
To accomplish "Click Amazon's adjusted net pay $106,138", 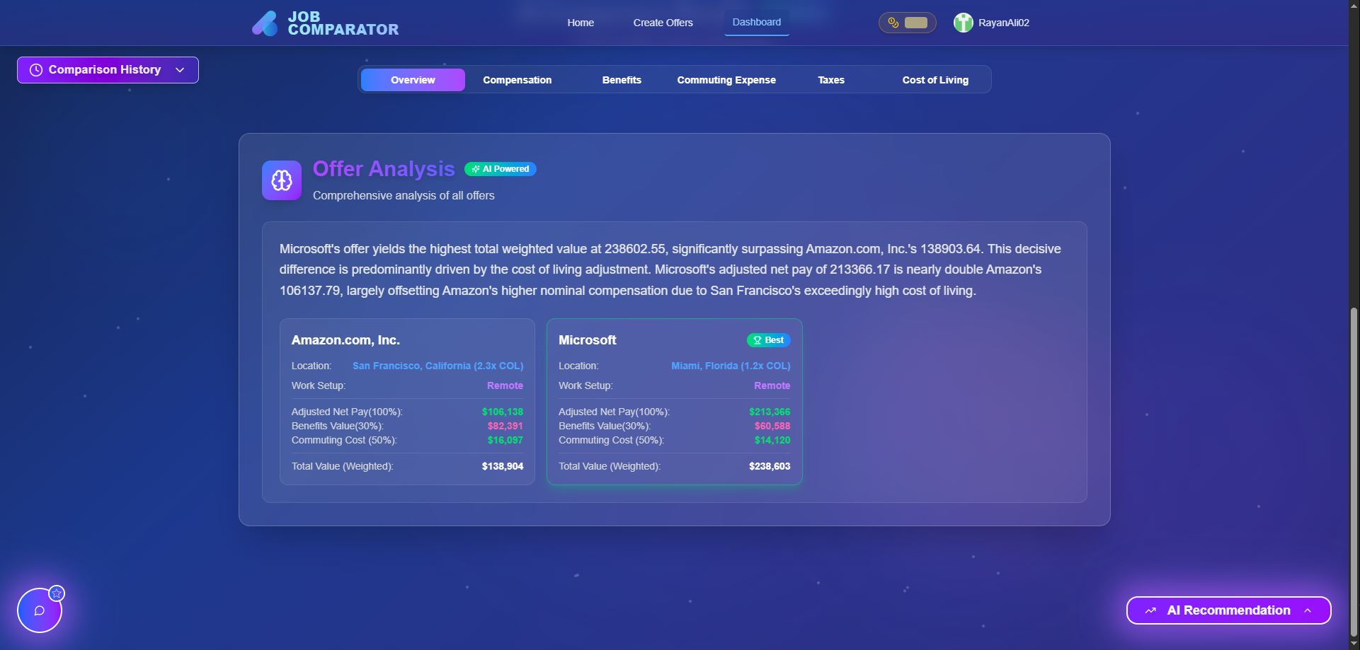I will click(503, 412).
